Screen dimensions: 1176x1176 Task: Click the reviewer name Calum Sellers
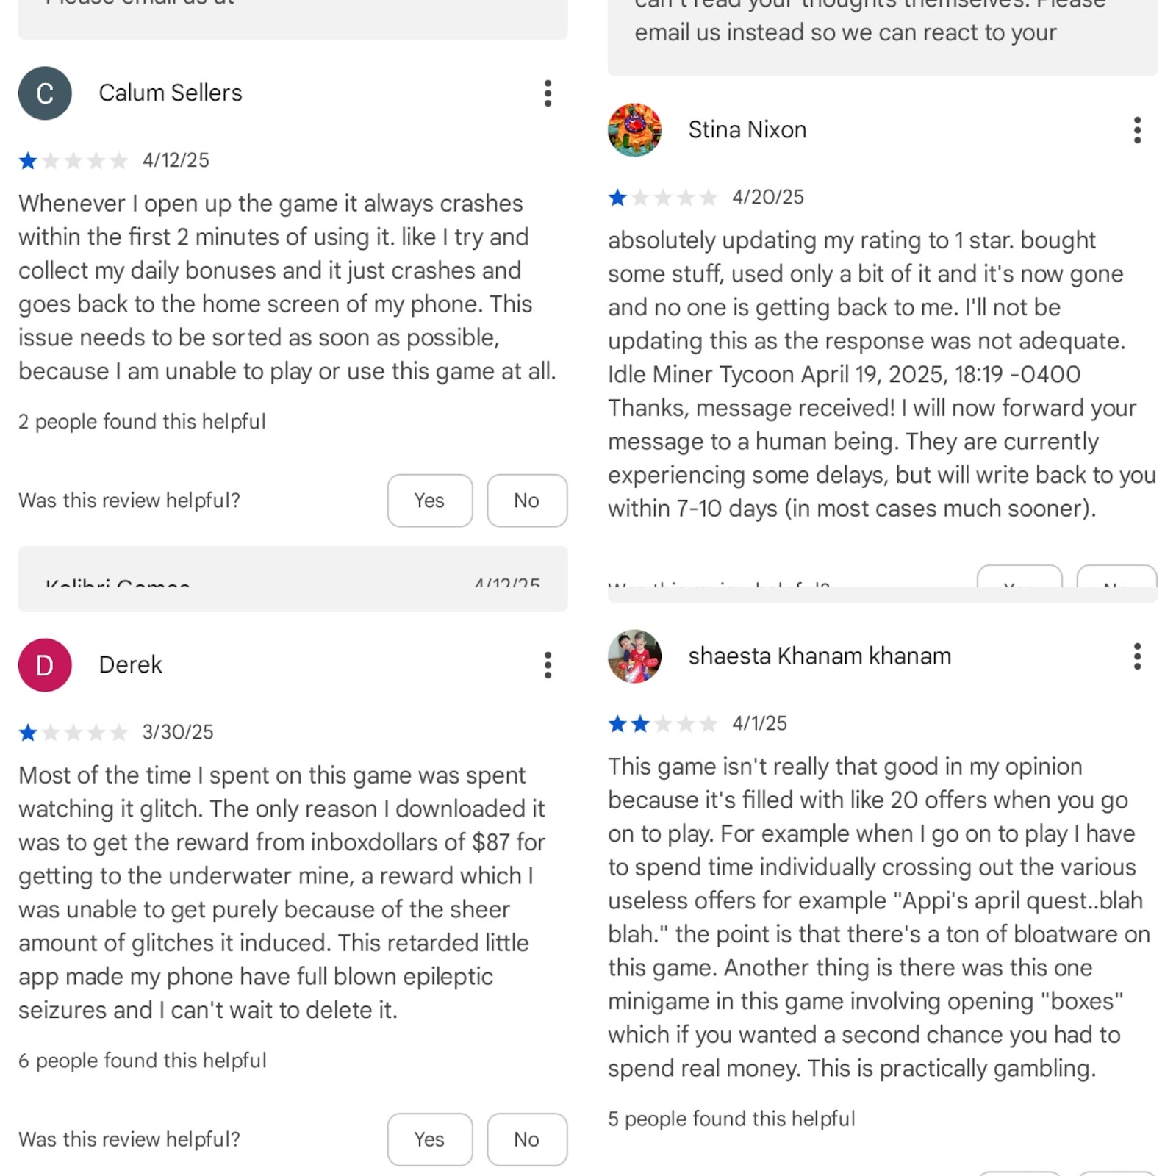tap(171, 93)
